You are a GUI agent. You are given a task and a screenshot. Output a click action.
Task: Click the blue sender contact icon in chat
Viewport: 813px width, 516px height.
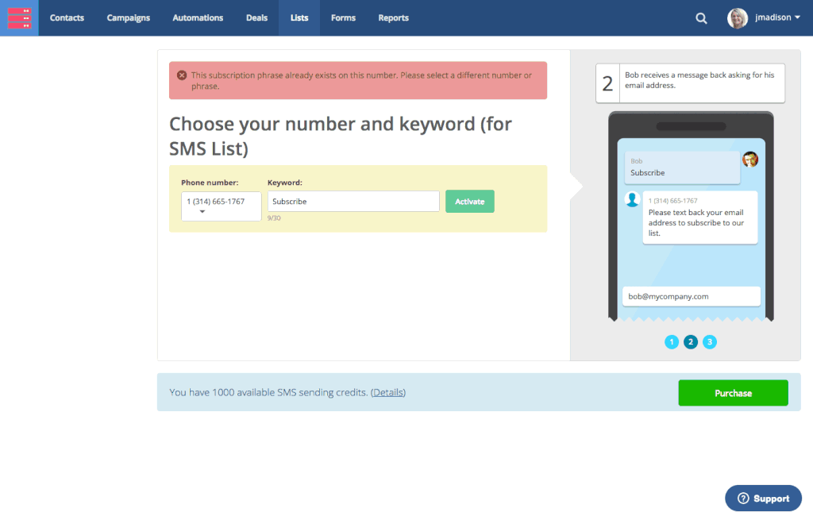(x=632, y=199)
